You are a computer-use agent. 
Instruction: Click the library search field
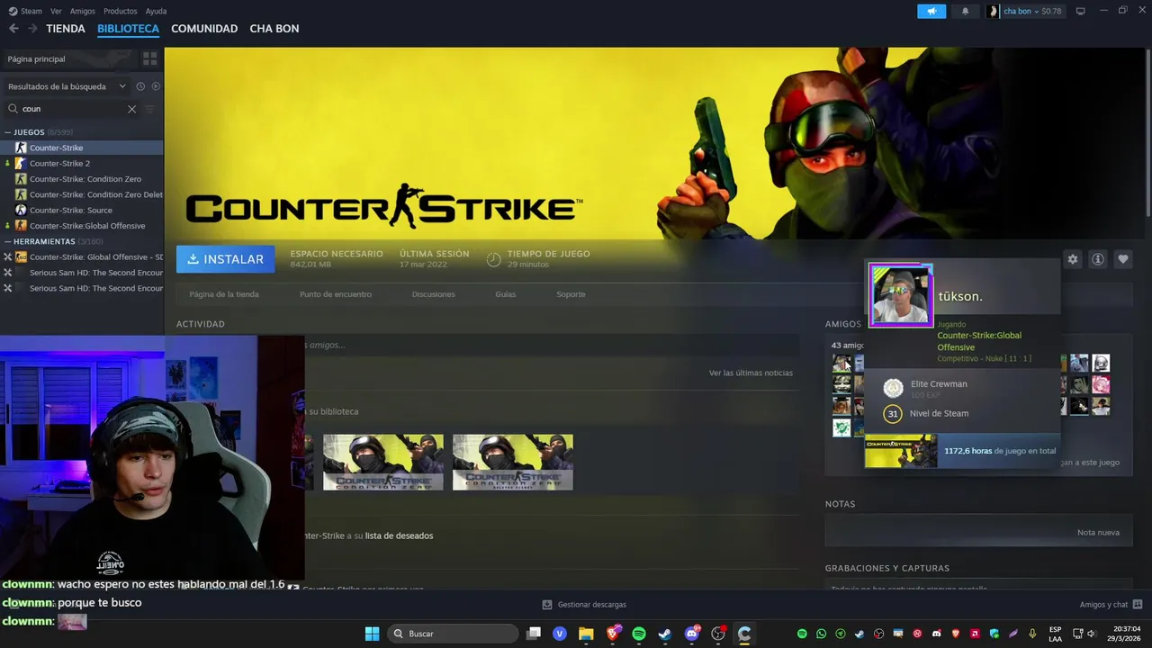click(x=72, y=109)
